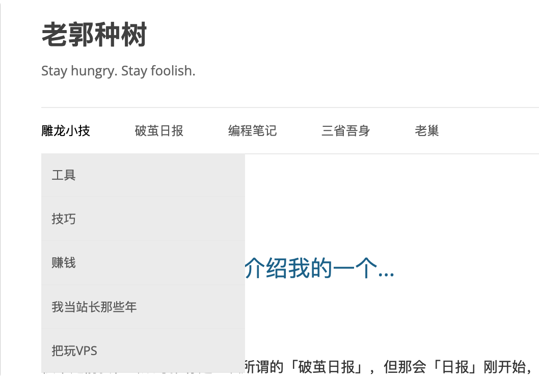Click the 三省吾身 menu entry
The image size is (539, 379).
(x=345, y=130)
